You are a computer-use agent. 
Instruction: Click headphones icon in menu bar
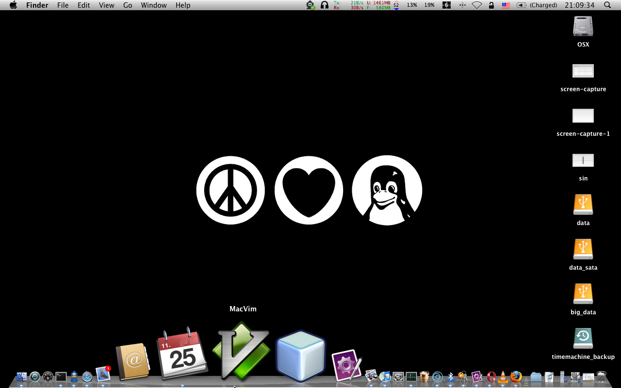pyautogui.click(x=325, y=5)
